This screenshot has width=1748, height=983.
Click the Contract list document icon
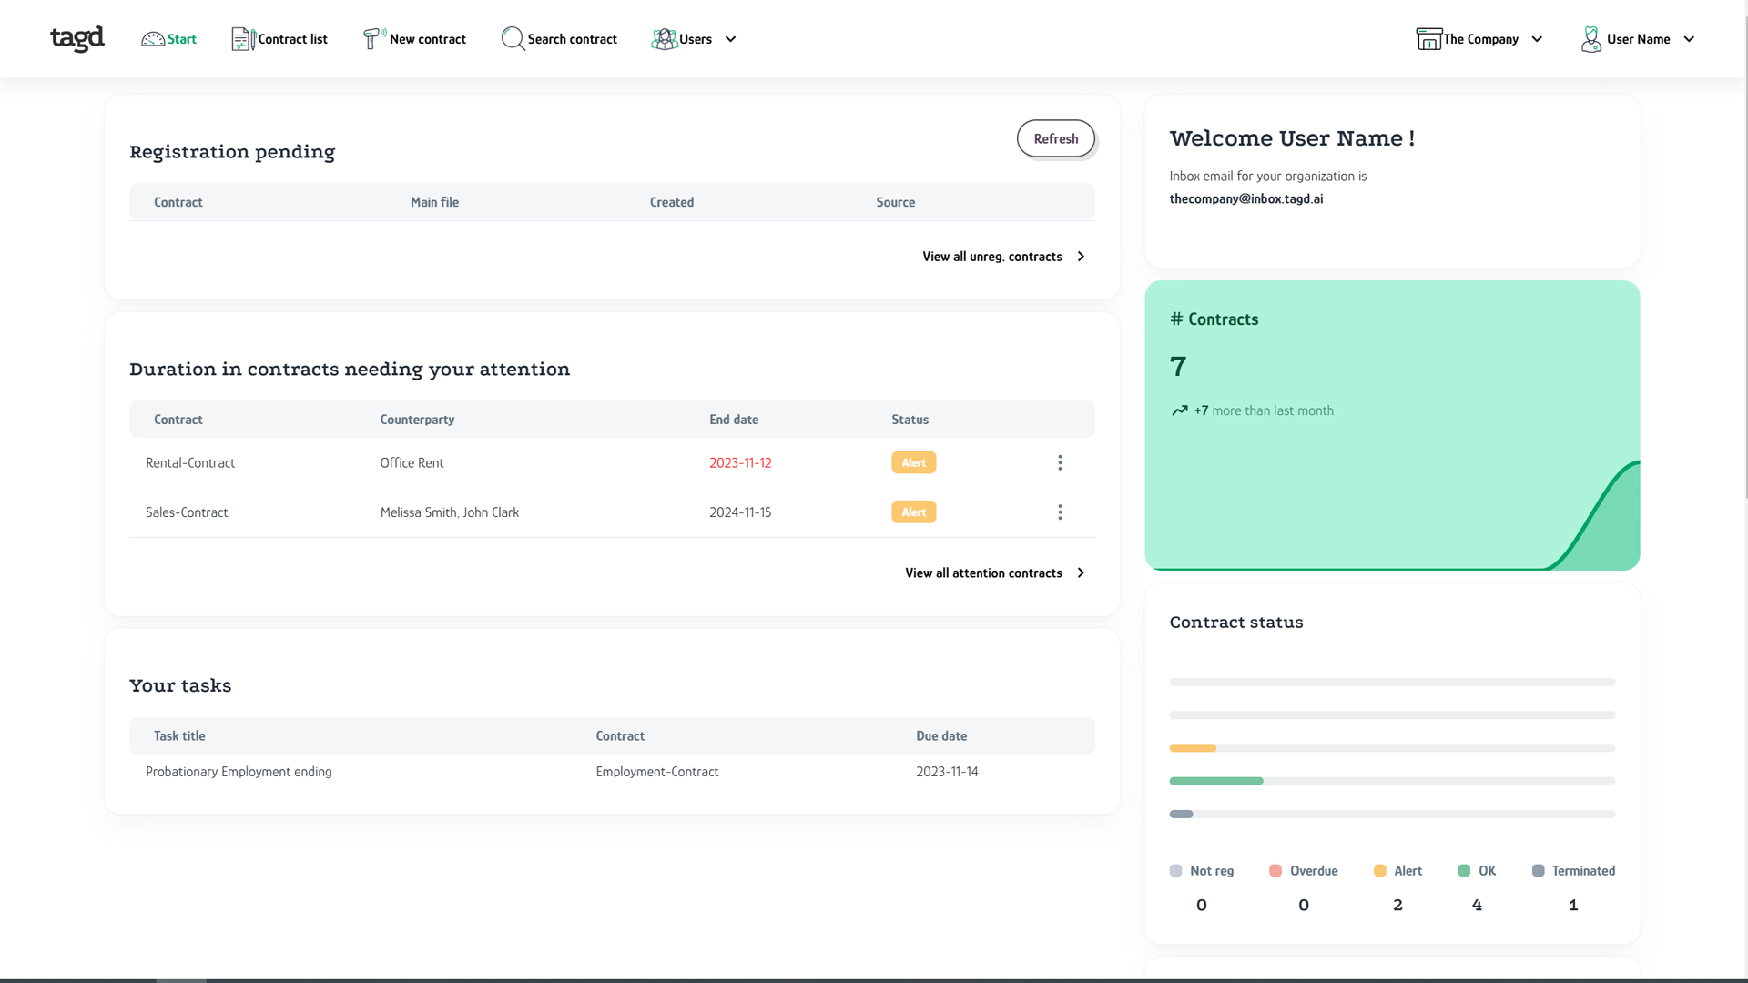(242, 39)
